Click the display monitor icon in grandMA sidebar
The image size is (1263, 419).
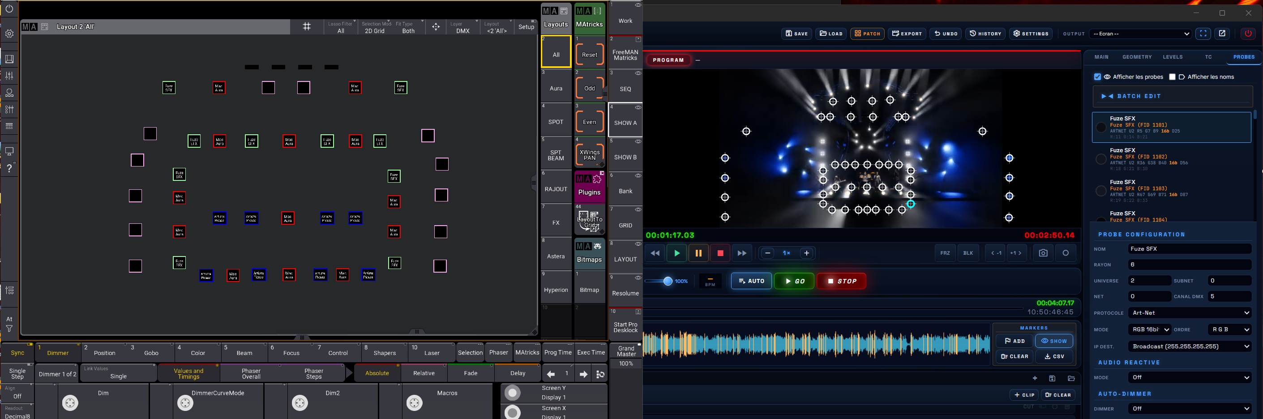pos(9,151)
